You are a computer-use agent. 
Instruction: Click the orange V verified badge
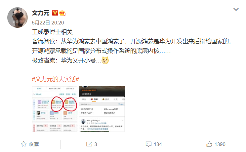tap(55, 13)
